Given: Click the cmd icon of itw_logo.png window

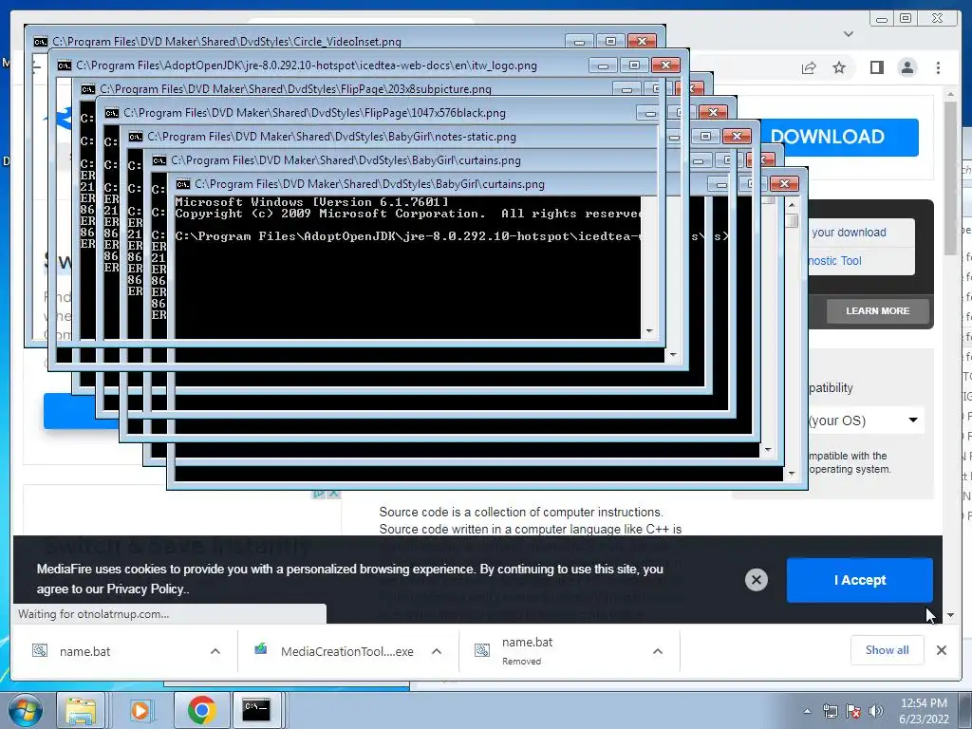Looking at the screenshot, I should 65,65.
